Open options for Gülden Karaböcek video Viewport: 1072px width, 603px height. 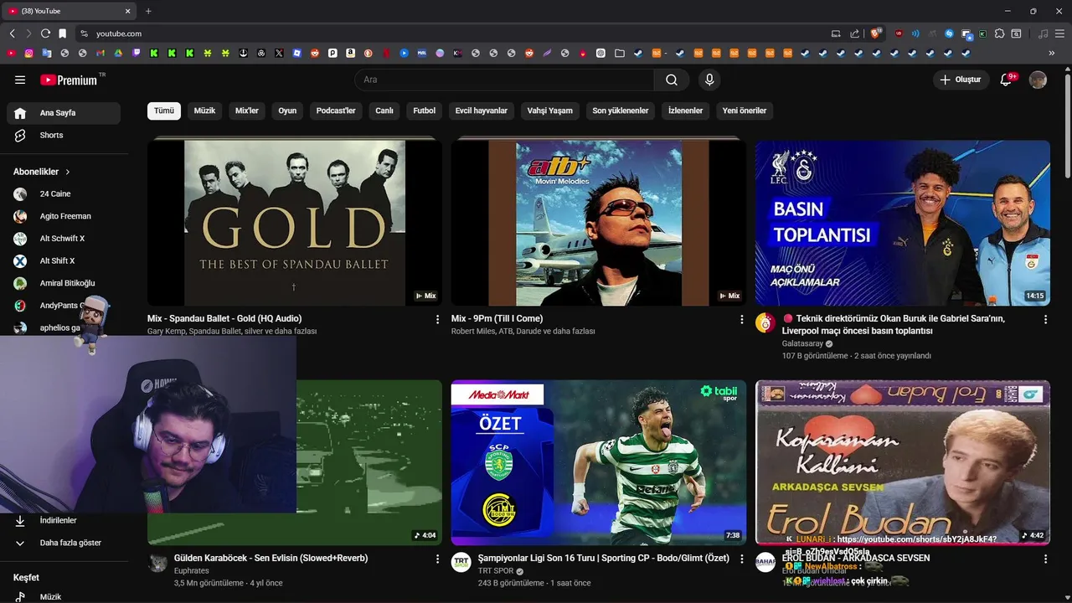(437, 559)
